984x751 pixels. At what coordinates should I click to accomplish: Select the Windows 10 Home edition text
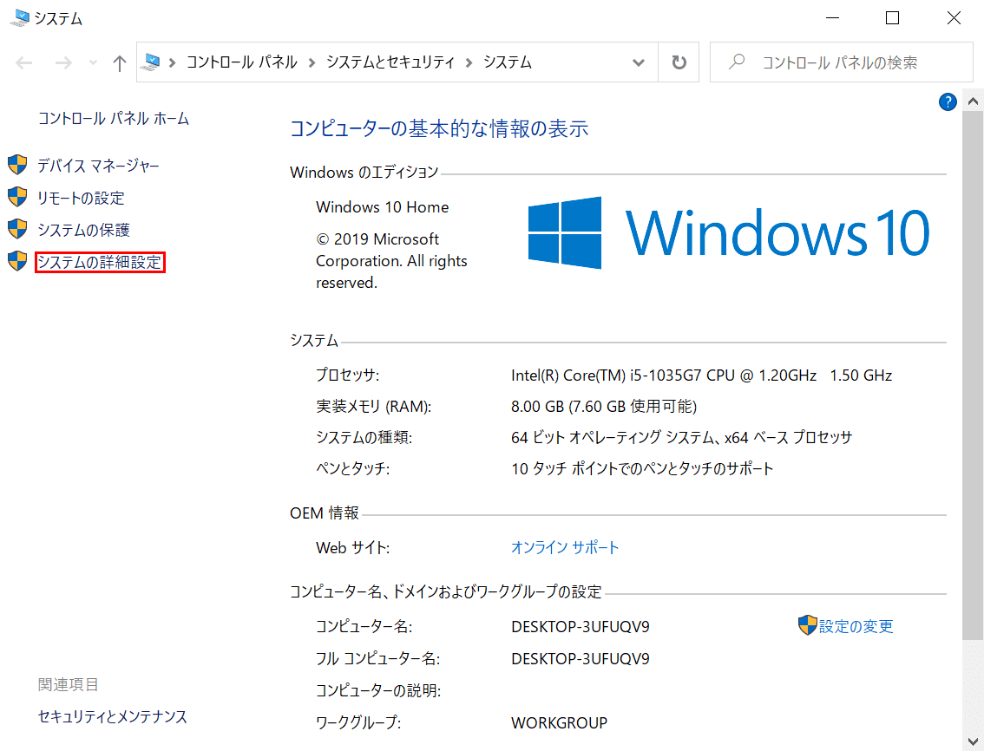[382, 207]
